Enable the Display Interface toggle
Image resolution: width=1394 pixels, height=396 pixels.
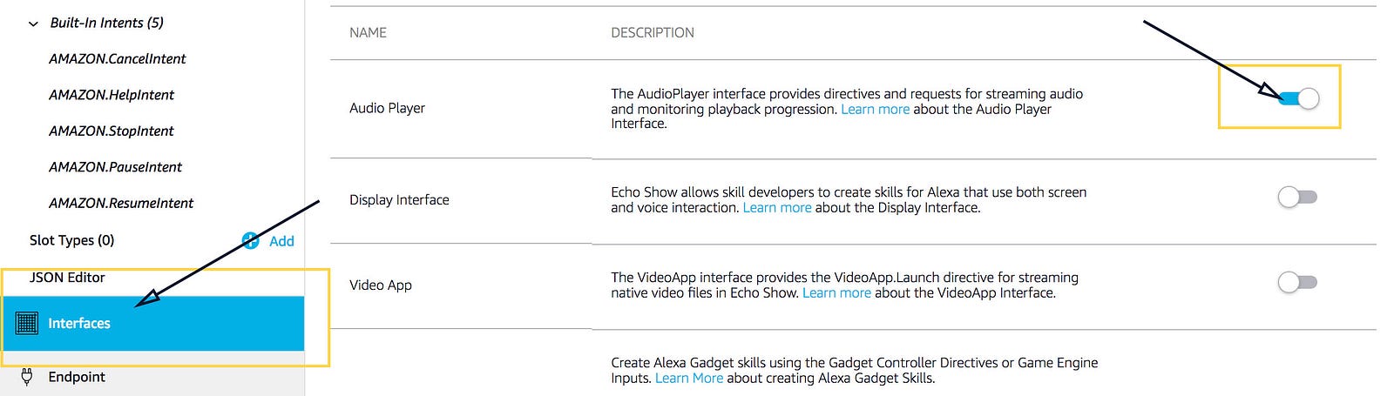(x=1297, y=197)
